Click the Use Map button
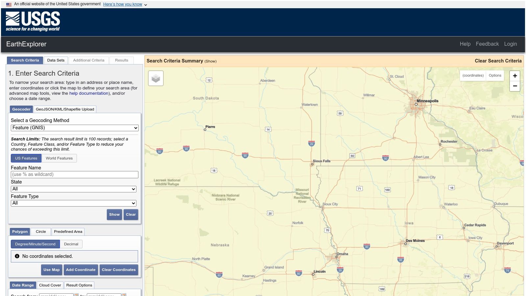The width and height of the screenshot is (526, 296). pos(51,270)
